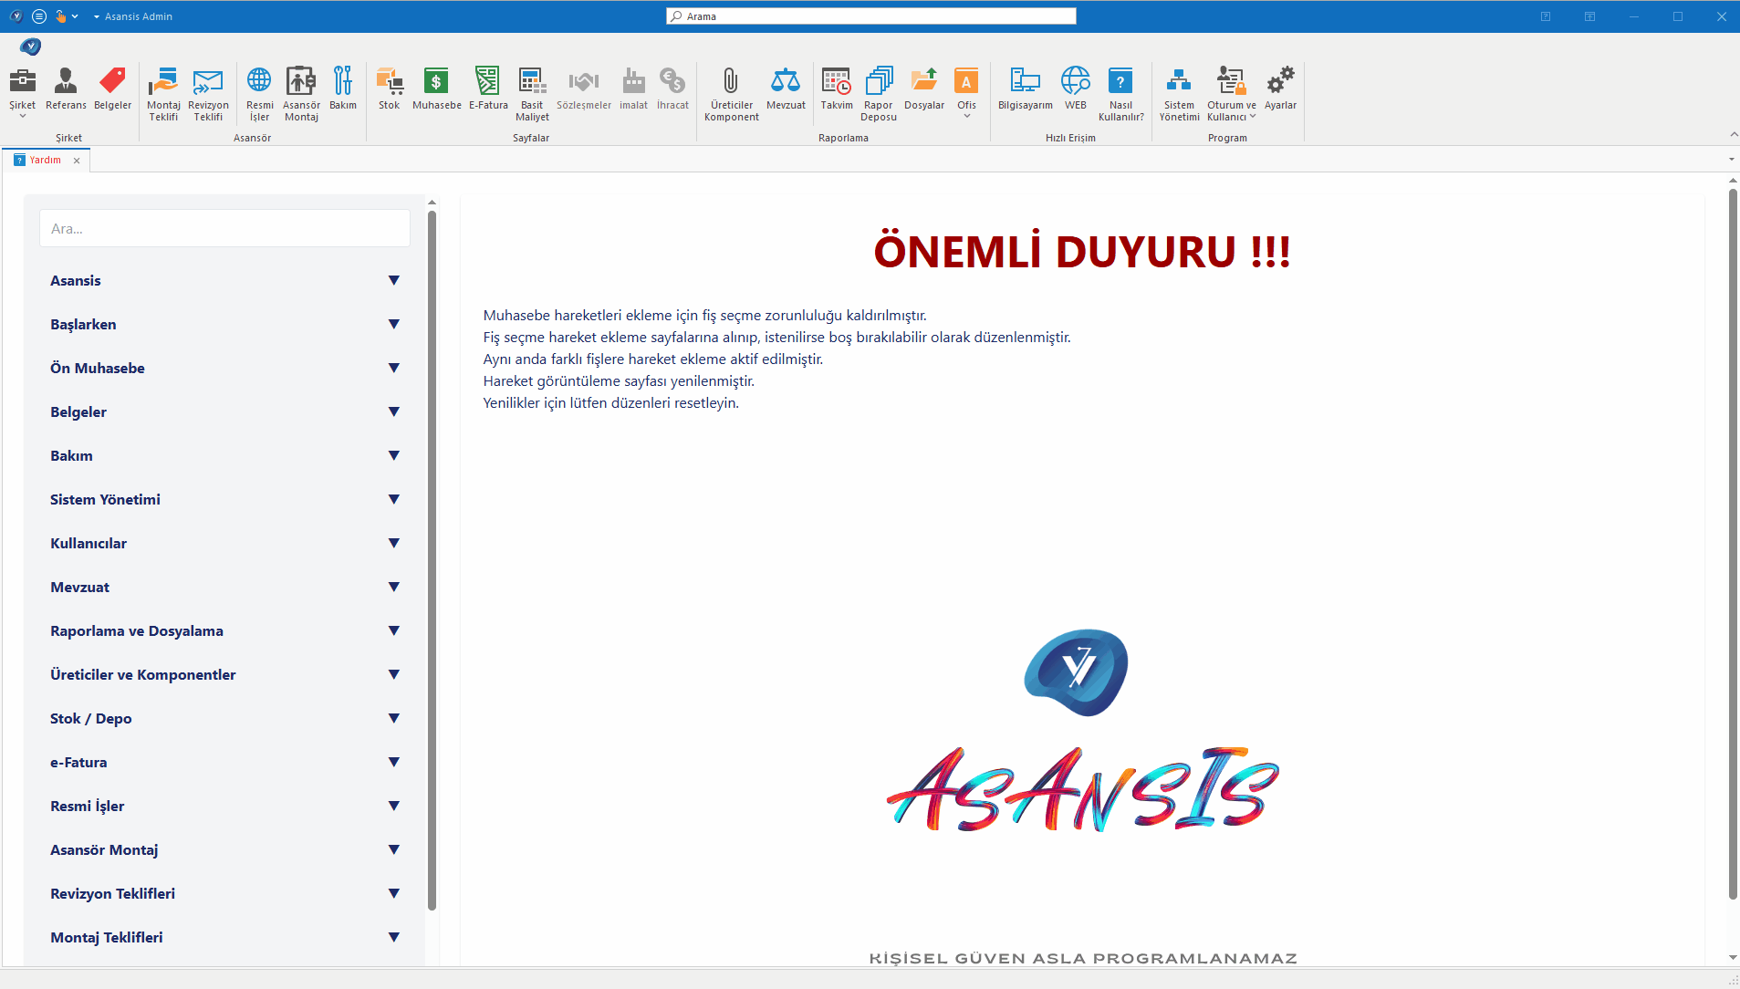Open the Referans page icon
Image resolution: width=1740 pixels, height=989 pixels.
click(66, 89)
